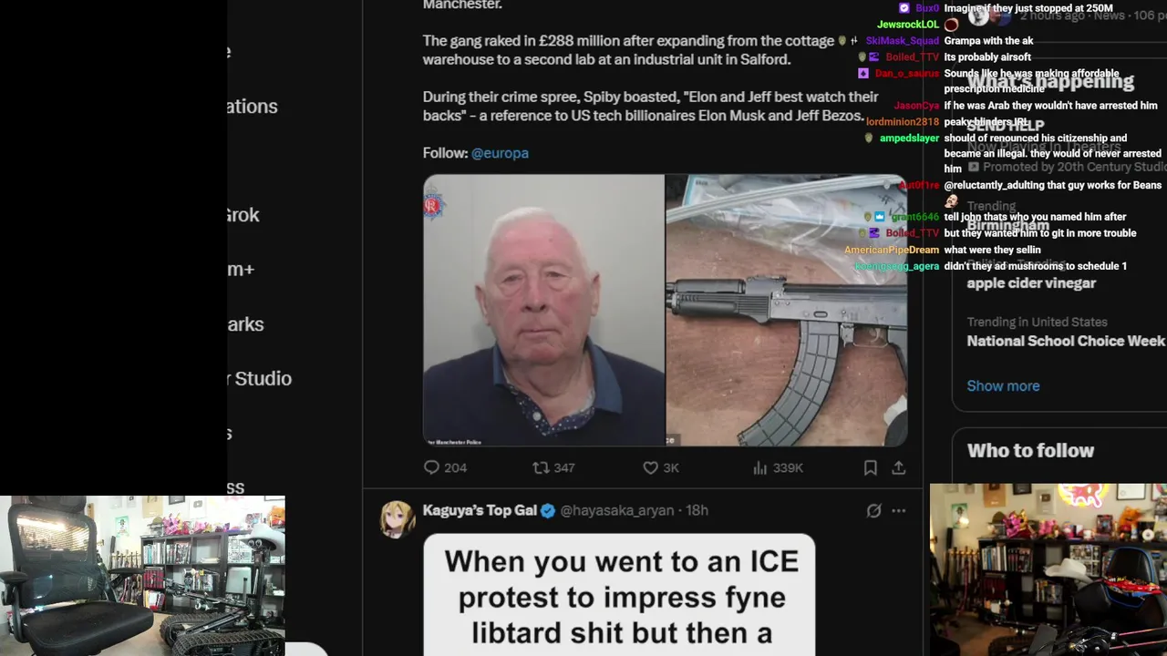Open more options on Kaguya's Top Gal tweet

[x=899, y=510]
